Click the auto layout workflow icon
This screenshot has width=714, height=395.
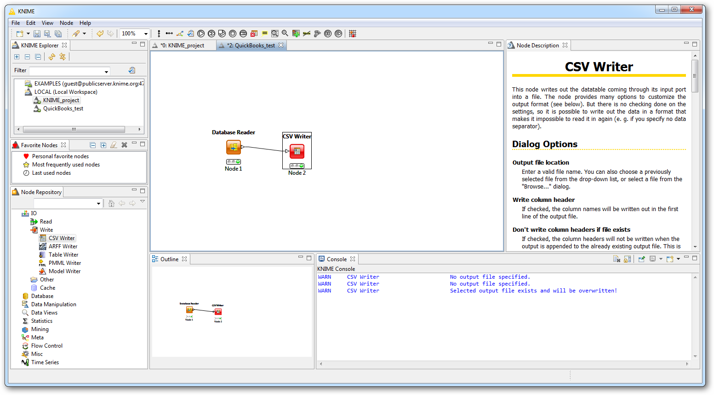tap(180, 34)
